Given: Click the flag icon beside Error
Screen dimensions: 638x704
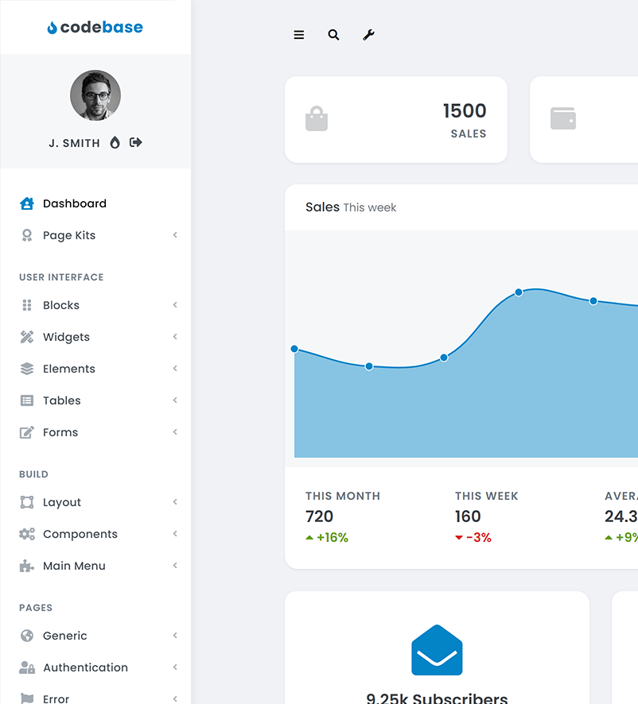Looking at the screenshot, I should pyautogui.click(x=25, y=698).
